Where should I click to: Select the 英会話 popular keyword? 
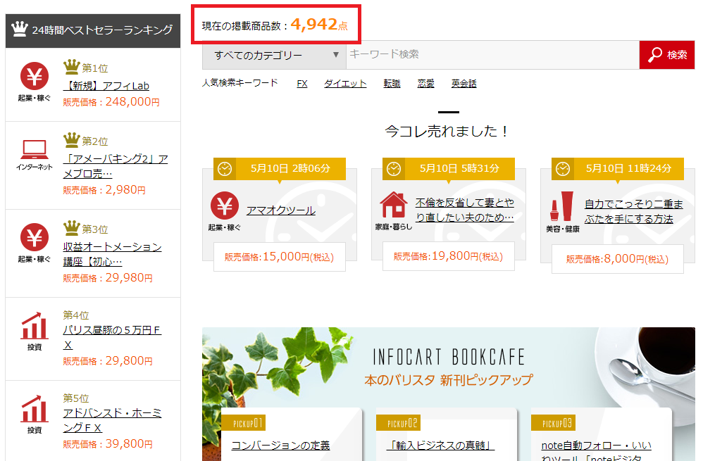(x=464, y=83)
